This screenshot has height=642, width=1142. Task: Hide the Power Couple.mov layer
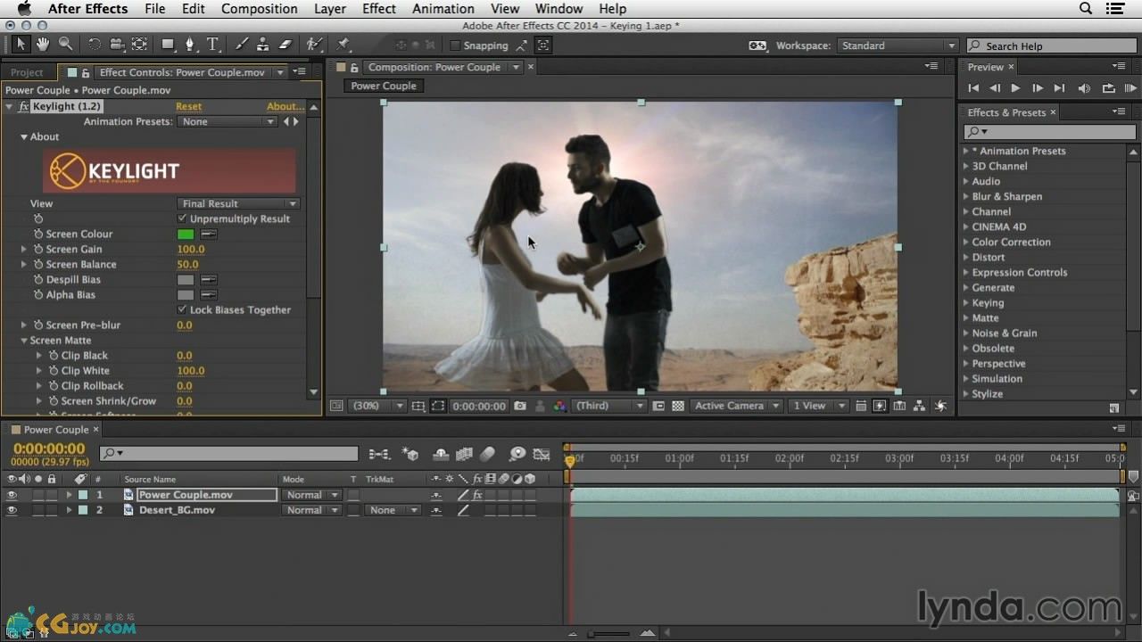[x=12, y=495]
